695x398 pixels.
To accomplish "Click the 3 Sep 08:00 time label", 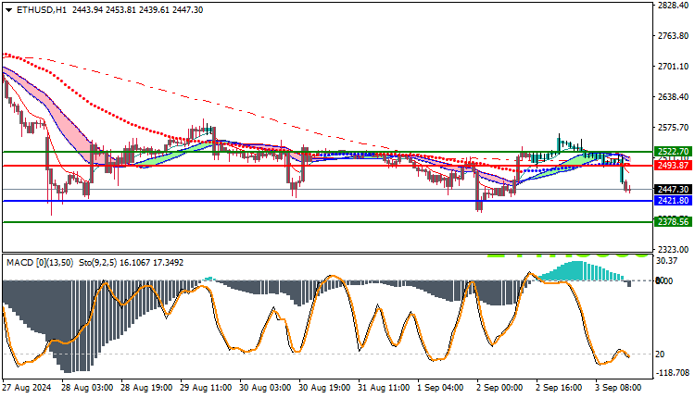I will coord(618,388).
